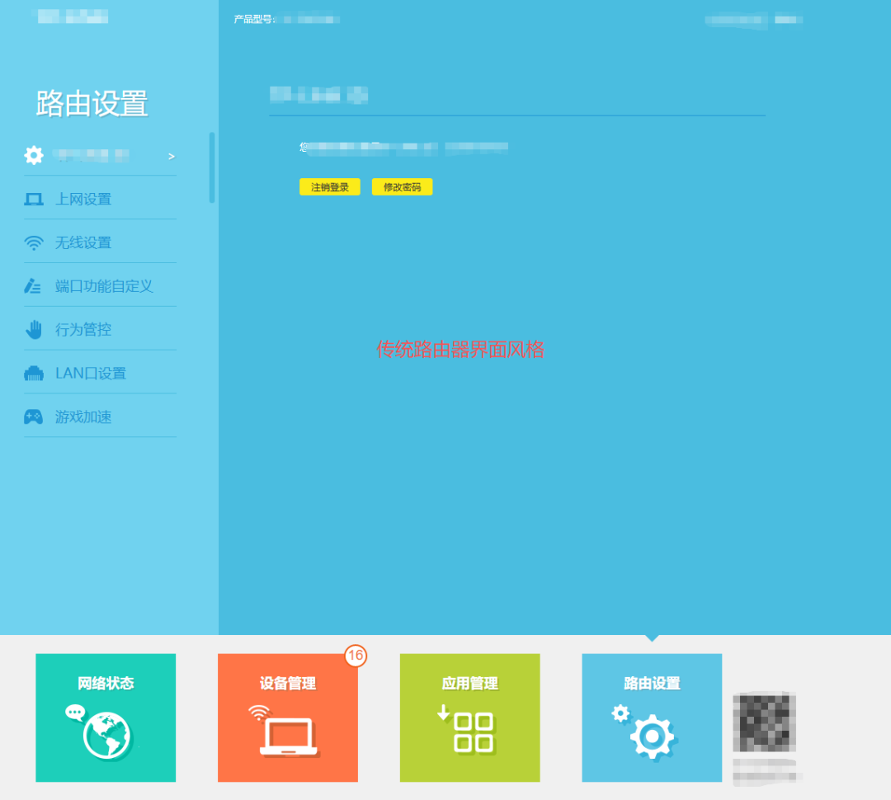Click the Wi-Fi icon beside 无线设置
This screenshot has height=800, width=891.
point(34,243)
